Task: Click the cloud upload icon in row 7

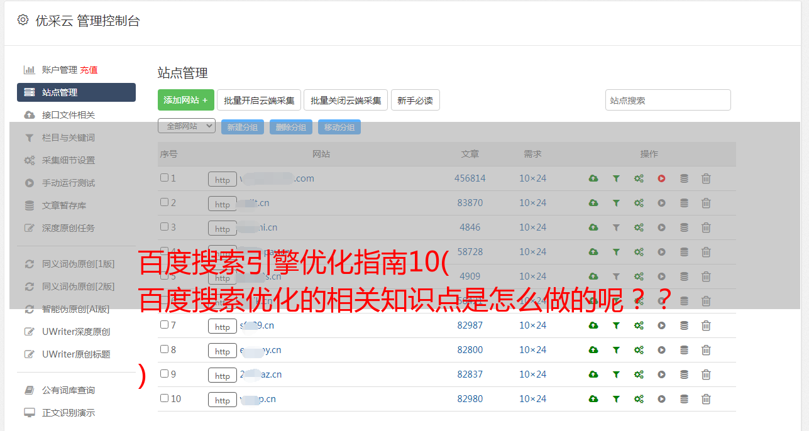Action: pyautogui.click(x=593, y=325)
